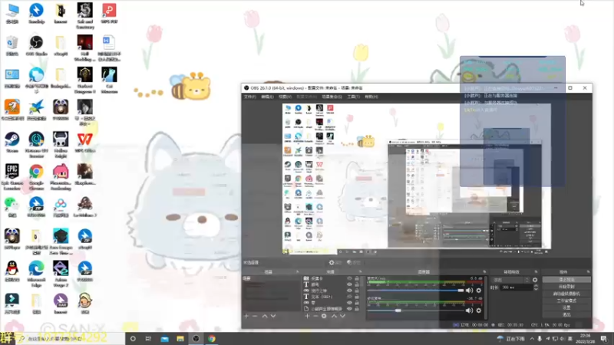The height and width of the screenshot is (345, 614).
Task: Toggle the lock on the bottom source row
Action: pyautogui.click(x=357, y=309)
